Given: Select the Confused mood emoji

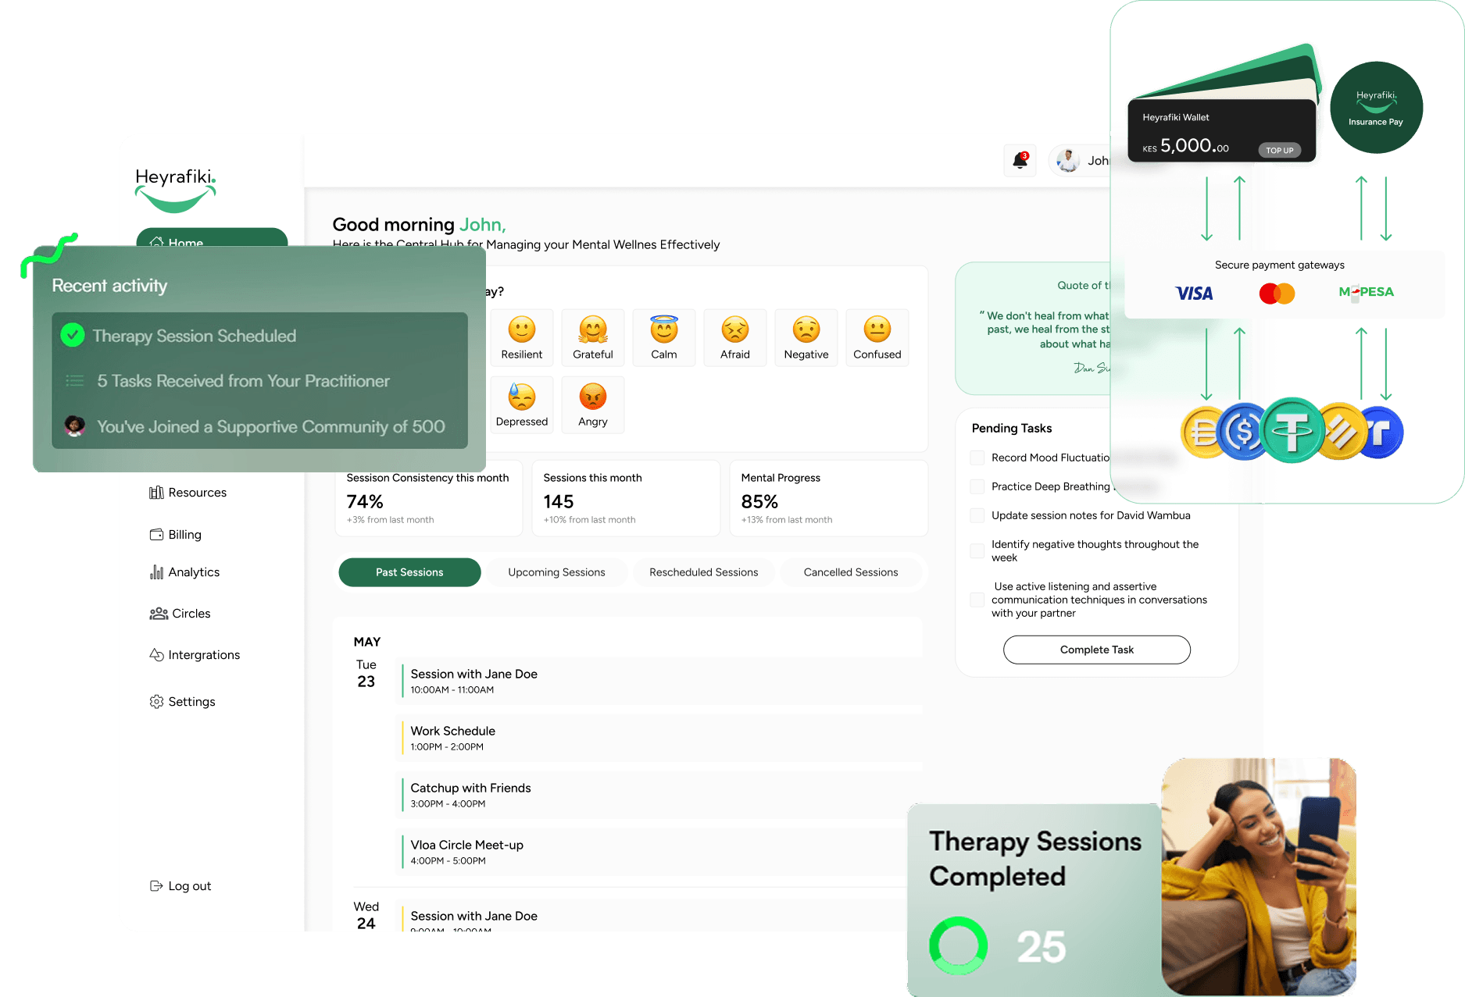Looking at the screenshot, I should (877, 337).
